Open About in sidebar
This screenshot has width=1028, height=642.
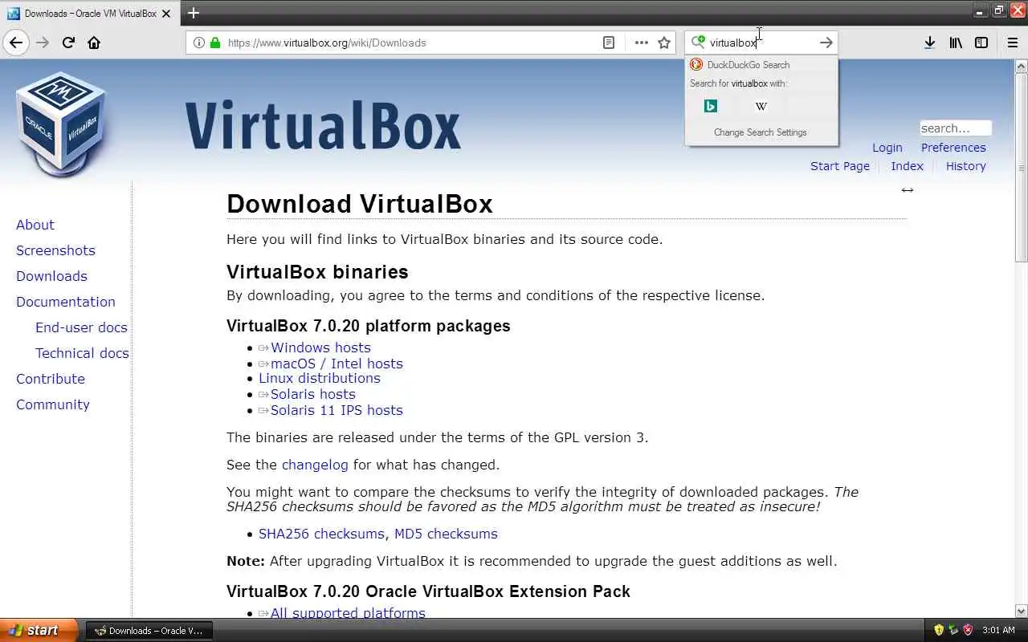pyautogui.click(x=35, y=225)
